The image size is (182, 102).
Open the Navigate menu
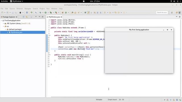(28, 9)
